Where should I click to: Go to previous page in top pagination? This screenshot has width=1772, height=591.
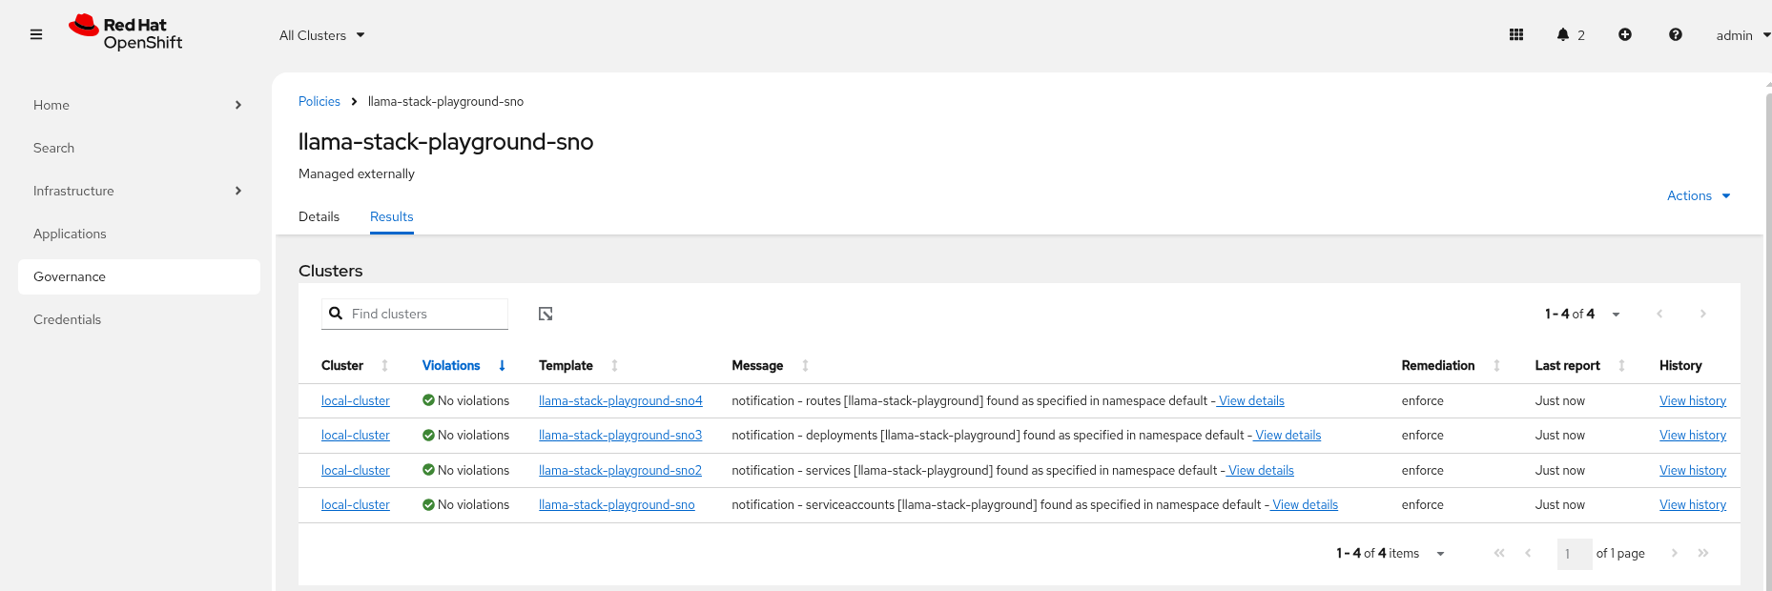[x=1659, y=314]
